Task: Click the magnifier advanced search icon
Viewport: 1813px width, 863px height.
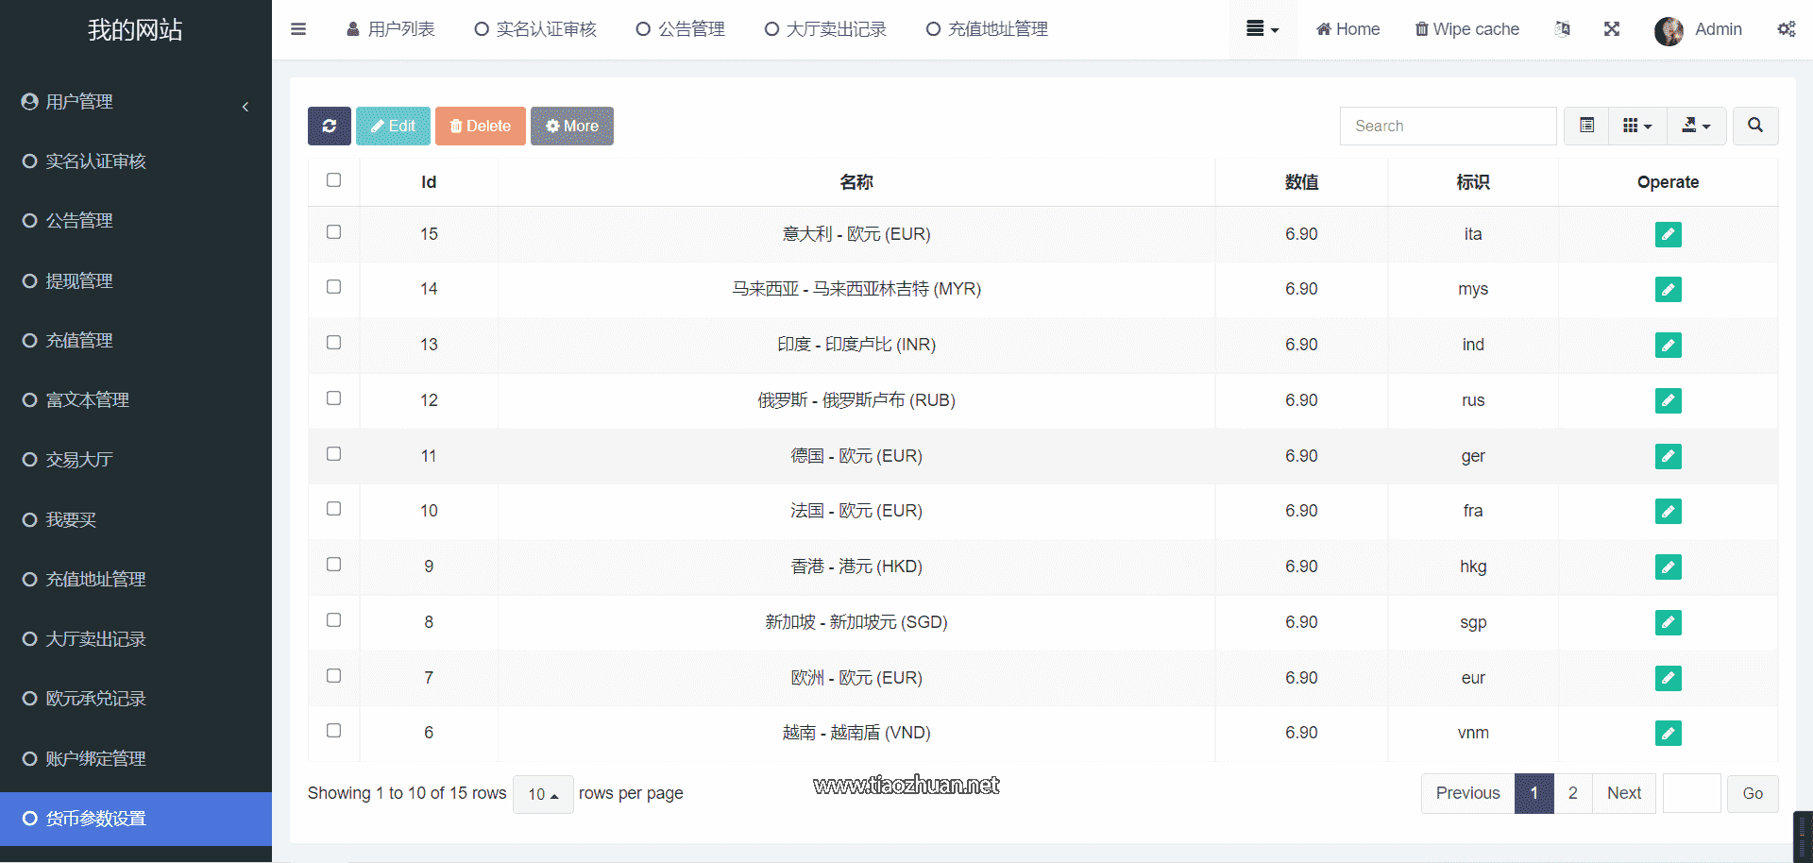Action: [x=1754, y=126]
